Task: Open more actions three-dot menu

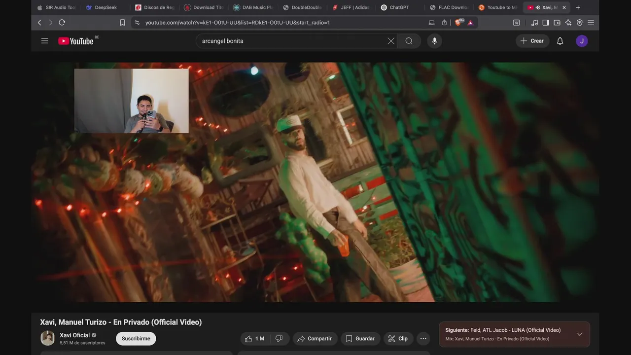Action: pyautogui.click(x=423, y=339)
